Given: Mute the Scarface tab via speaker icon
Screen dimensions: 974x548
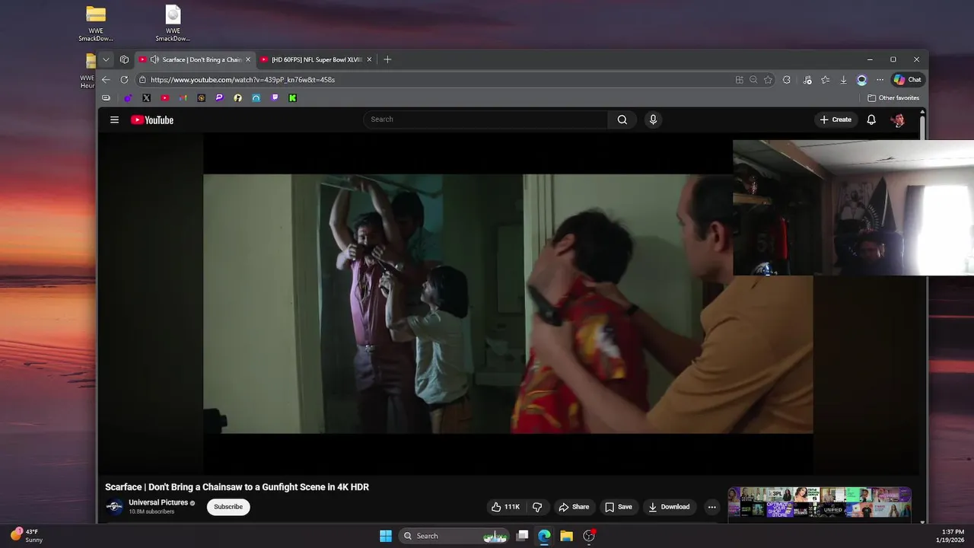Looking at the screenshot, I should (154, 59).
